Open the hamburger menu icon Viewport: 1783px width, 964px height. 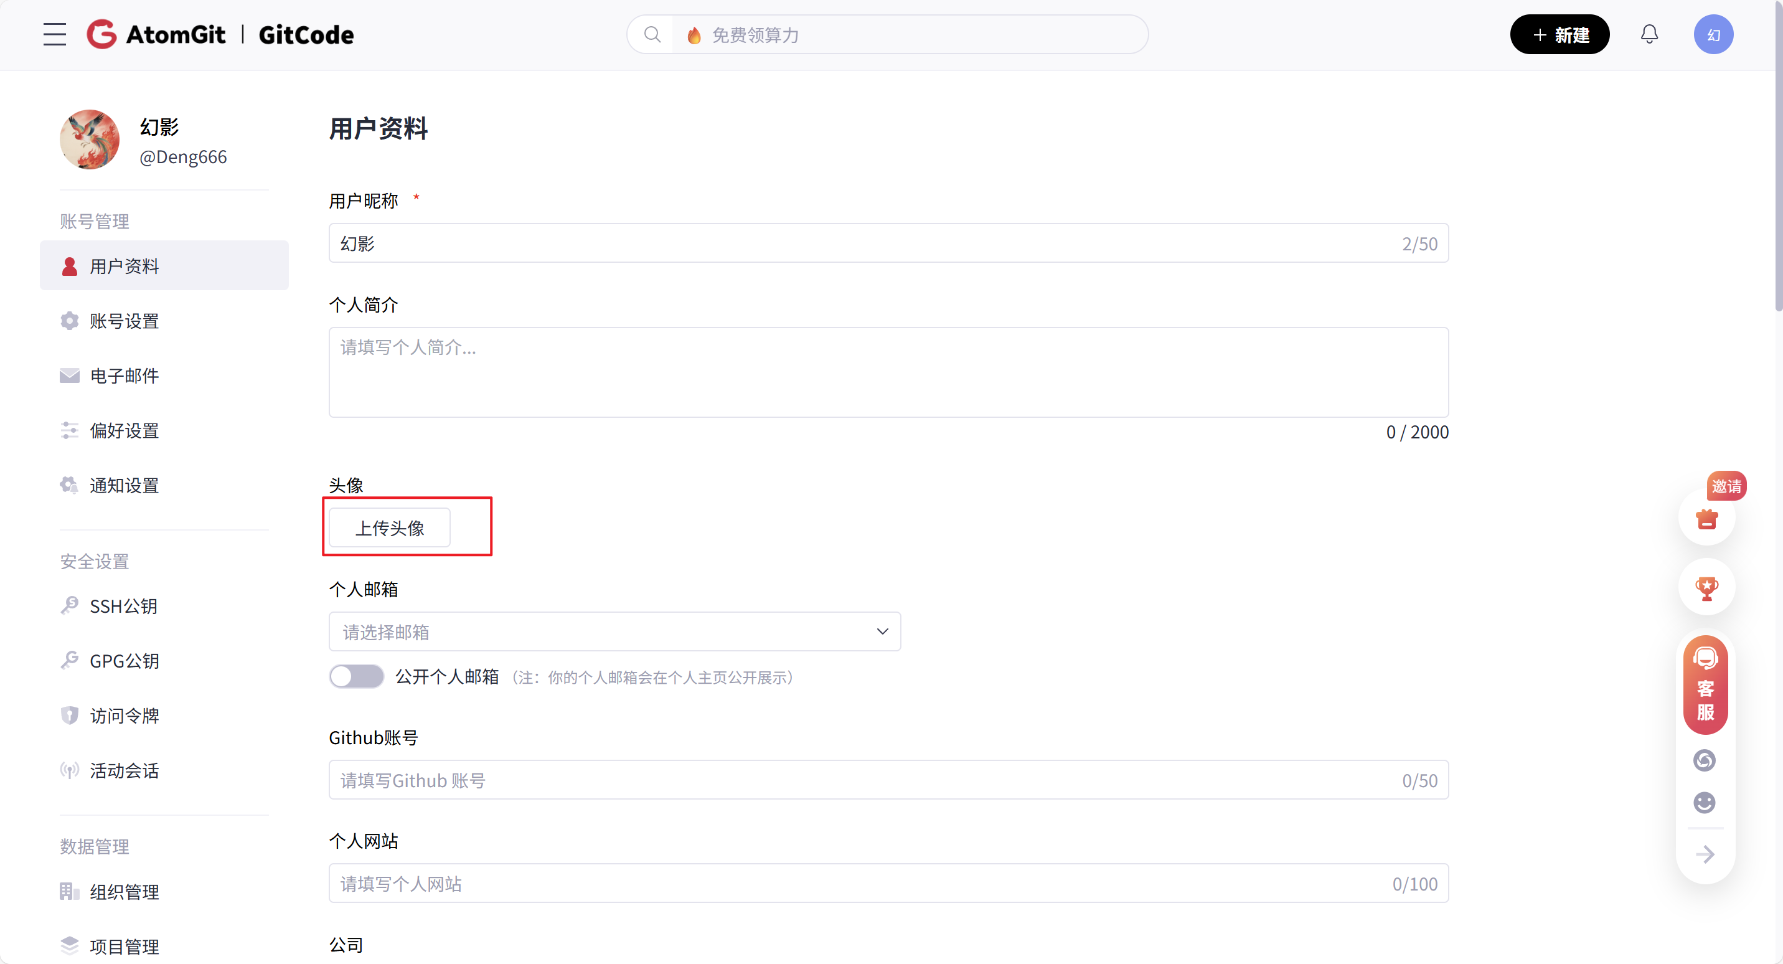(55, 34)
